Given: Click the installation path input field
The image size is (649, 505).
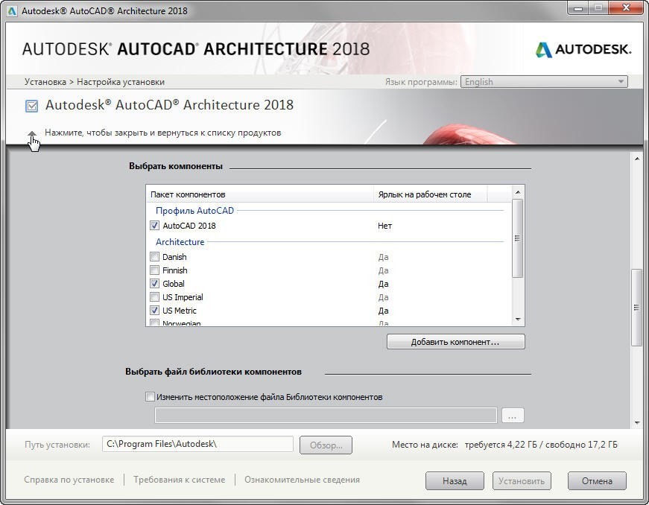Looking at the screenshot, I should [198, 444].
